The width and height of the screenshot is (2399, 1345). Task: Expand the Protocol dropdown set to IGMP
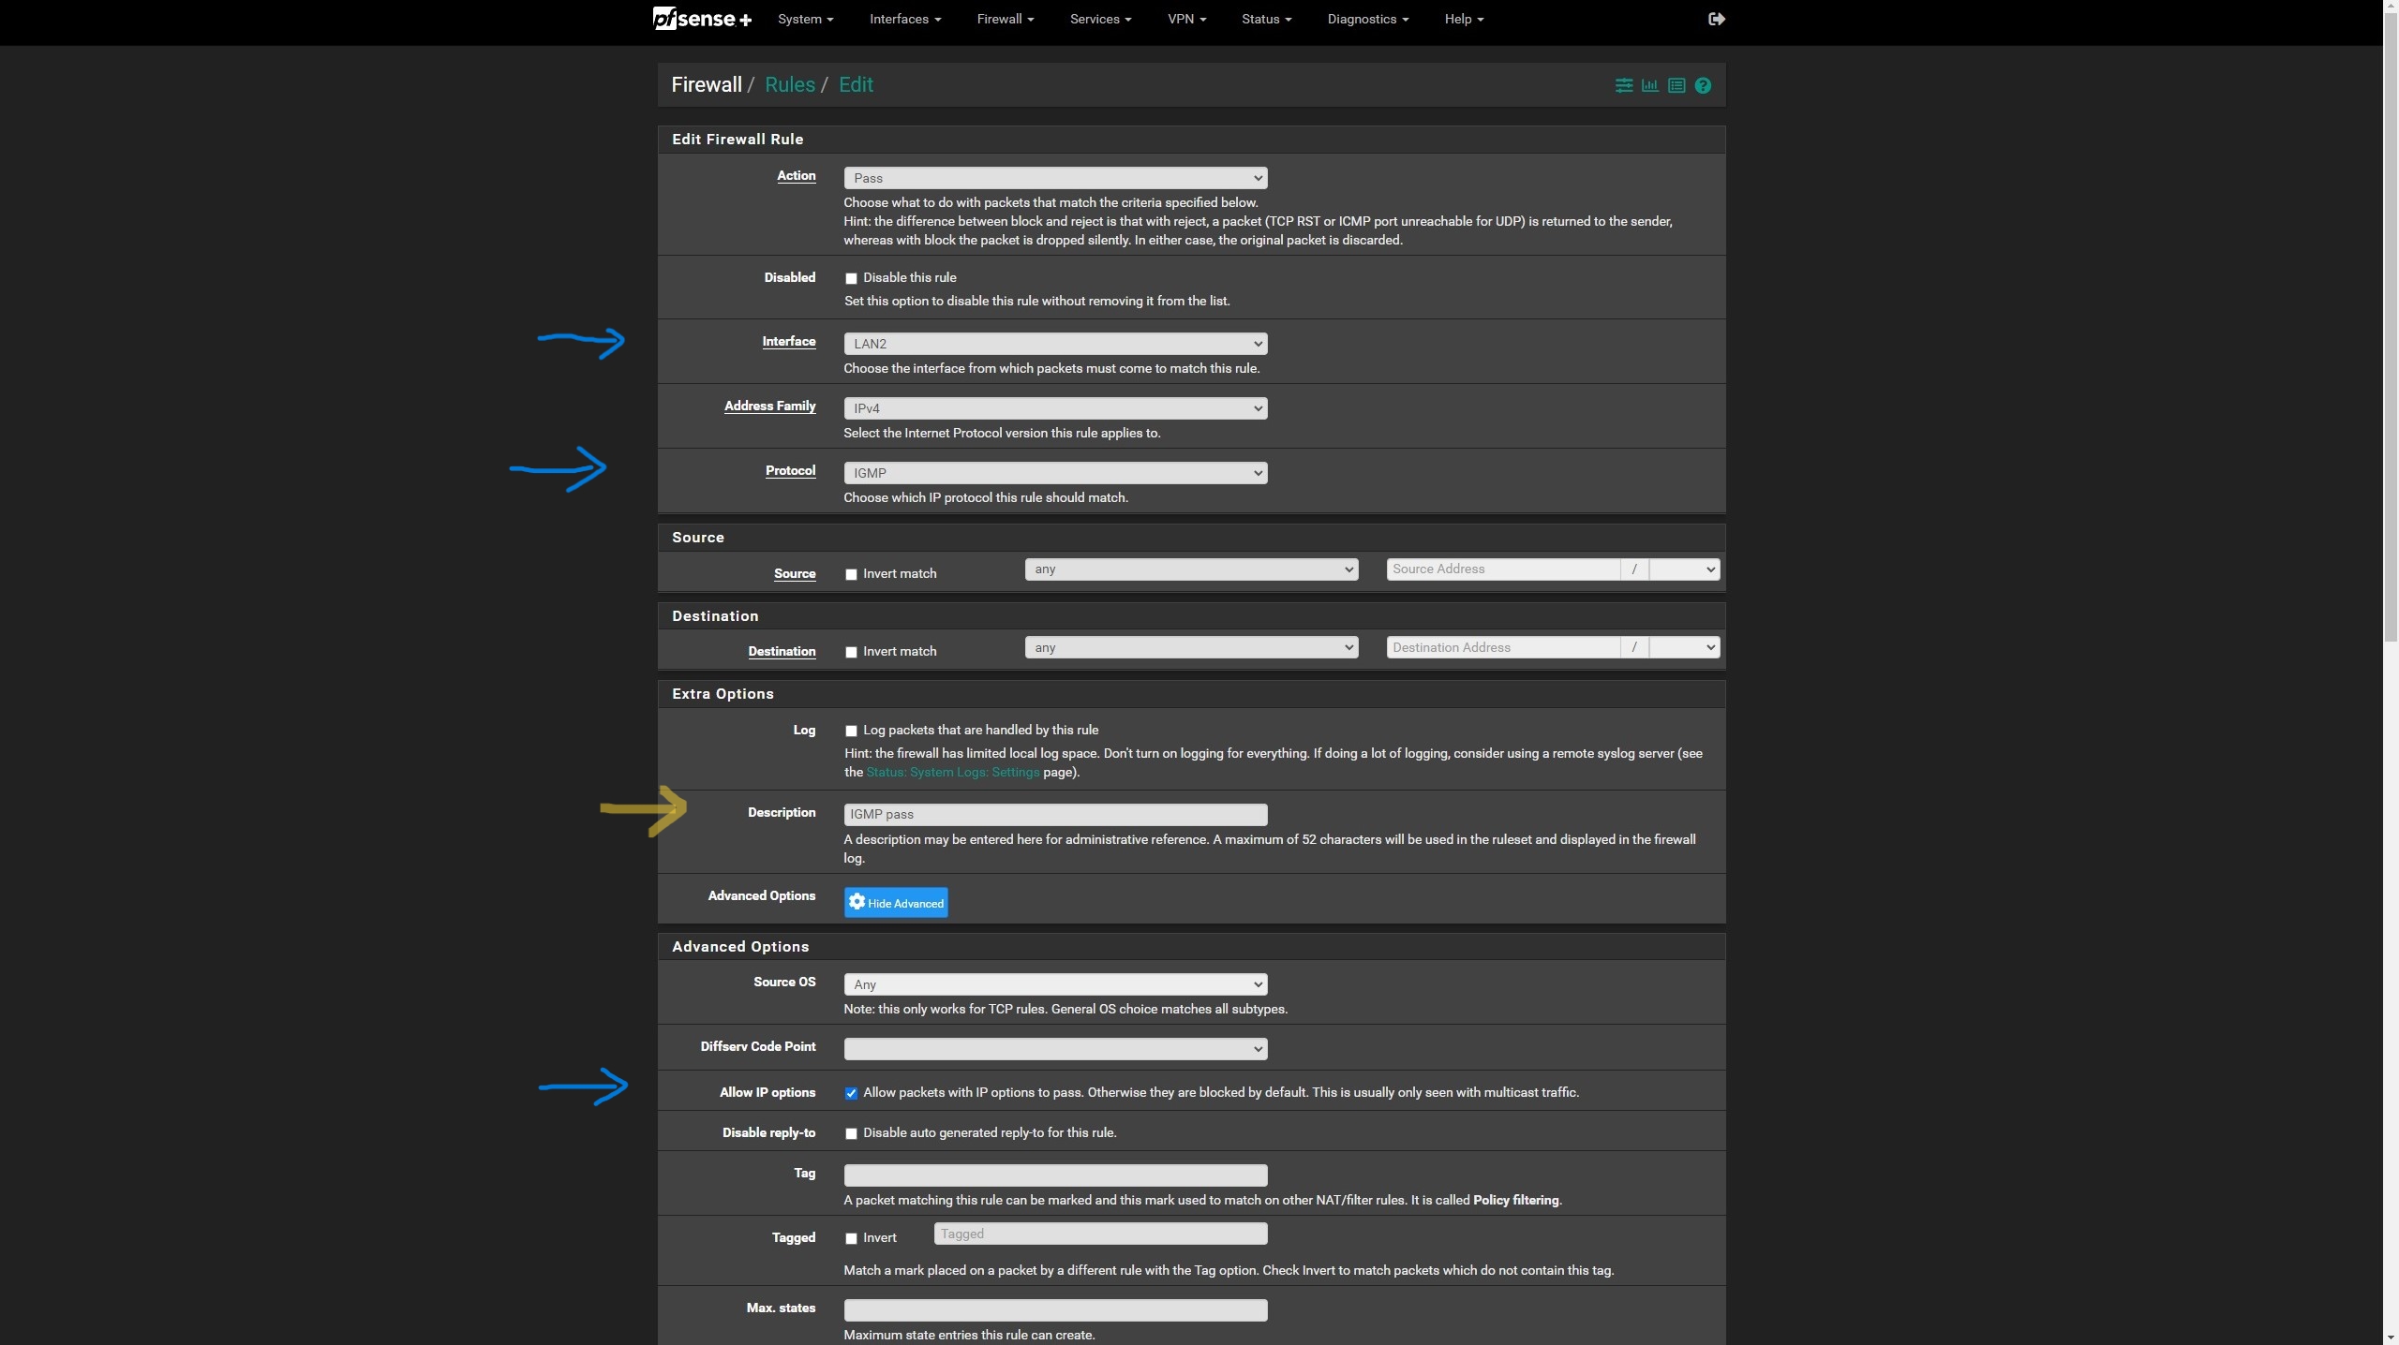click(x=1055, y=473)
